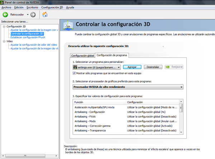Collapse the Configuración 3D tree node
Viewport: 215px width, 159px height.
coord(4,26)
